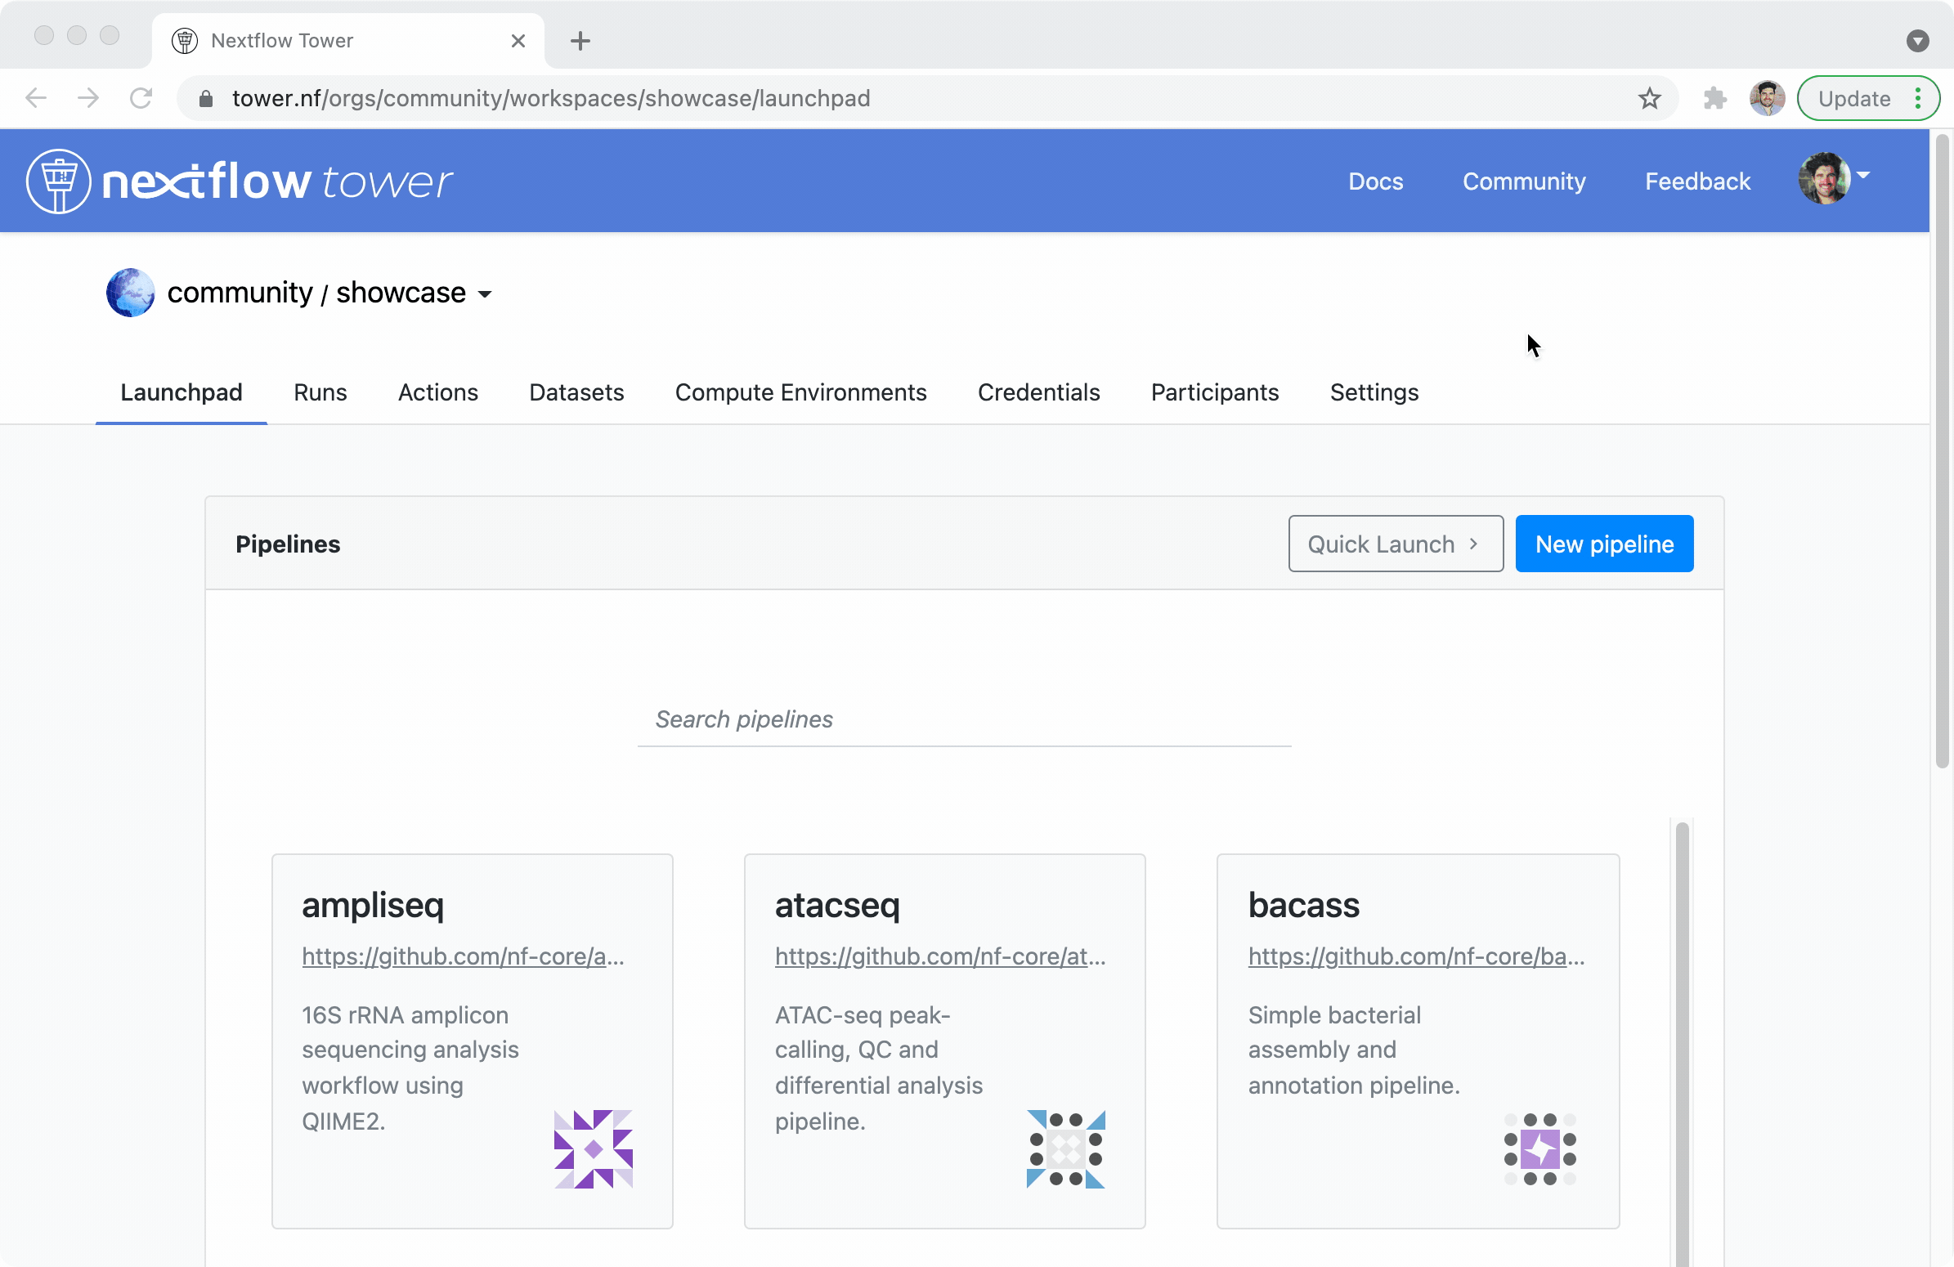Switch to the Runs tab
1954x1267 pixels.
pyautogui.click(x=320, y=392)
